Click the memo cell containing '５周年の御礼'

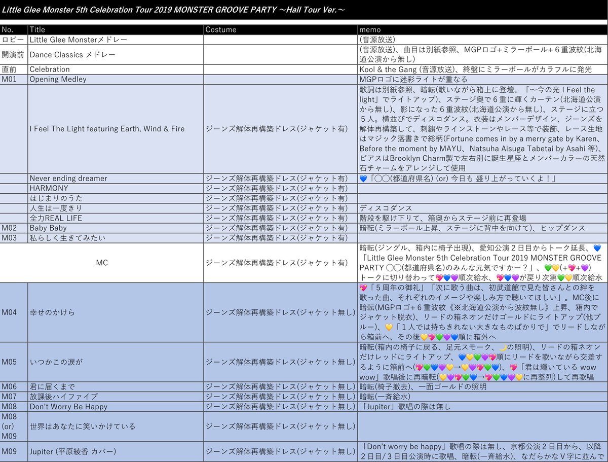[482, 312]
